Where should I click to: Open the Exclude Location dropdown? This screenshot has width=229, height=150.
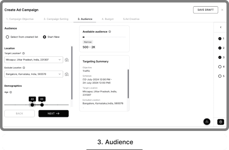[x=34, y=74]
